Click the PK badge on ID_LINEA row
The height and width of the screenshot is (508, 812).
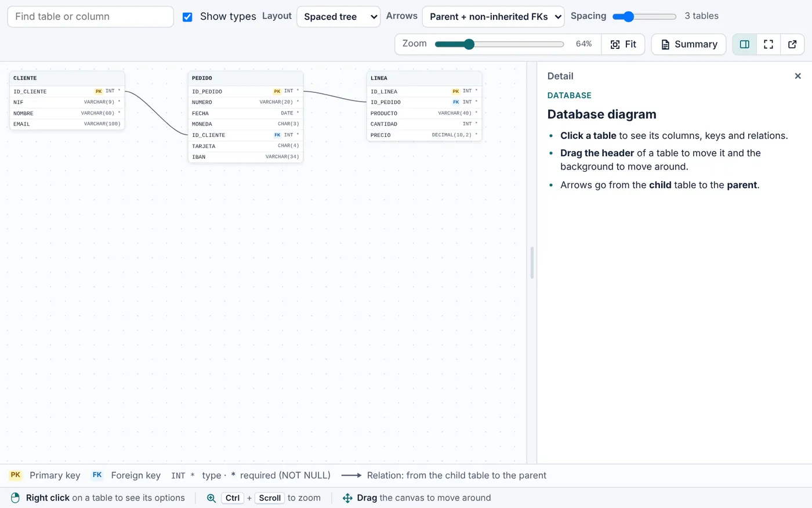pyautogui.click(x=456, y=91)
